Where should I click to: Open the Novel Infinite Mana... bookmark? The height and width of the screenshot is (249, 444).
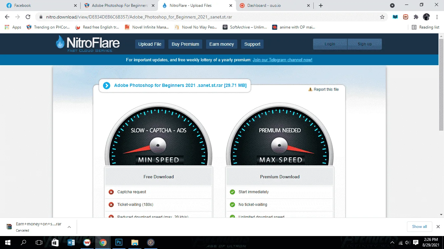147,27
